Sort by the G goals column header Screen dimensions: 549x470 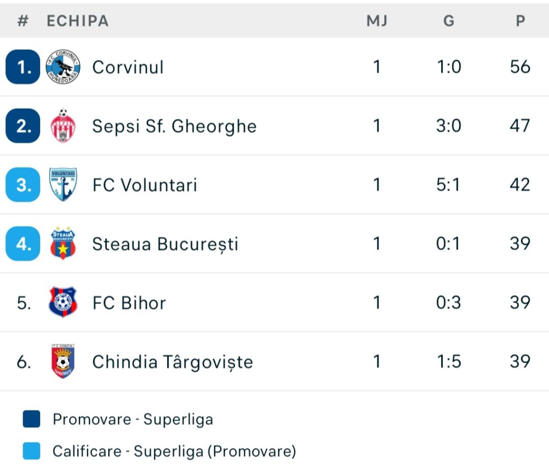pos(449,21)
